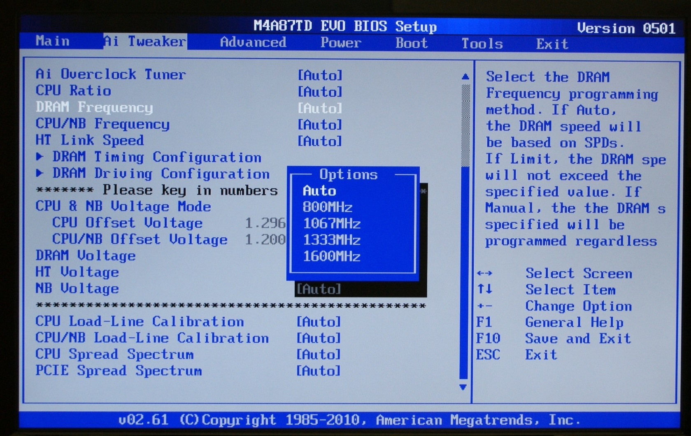Select the Ai Tweaker tab
Viewport: 691px width, 436px height.
coord(145,41)
